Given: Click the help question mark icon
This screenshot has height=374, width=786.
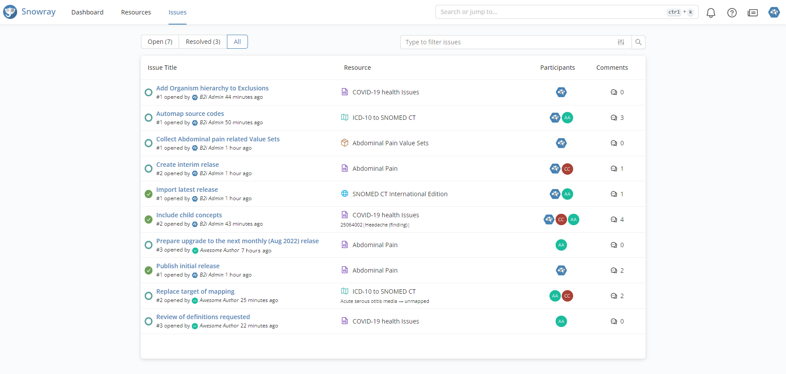Looking at the screenshot, I should (x=732, y=13).
